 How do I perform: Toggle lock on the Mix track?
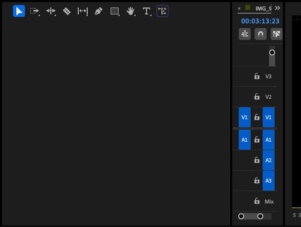(257, 201)
